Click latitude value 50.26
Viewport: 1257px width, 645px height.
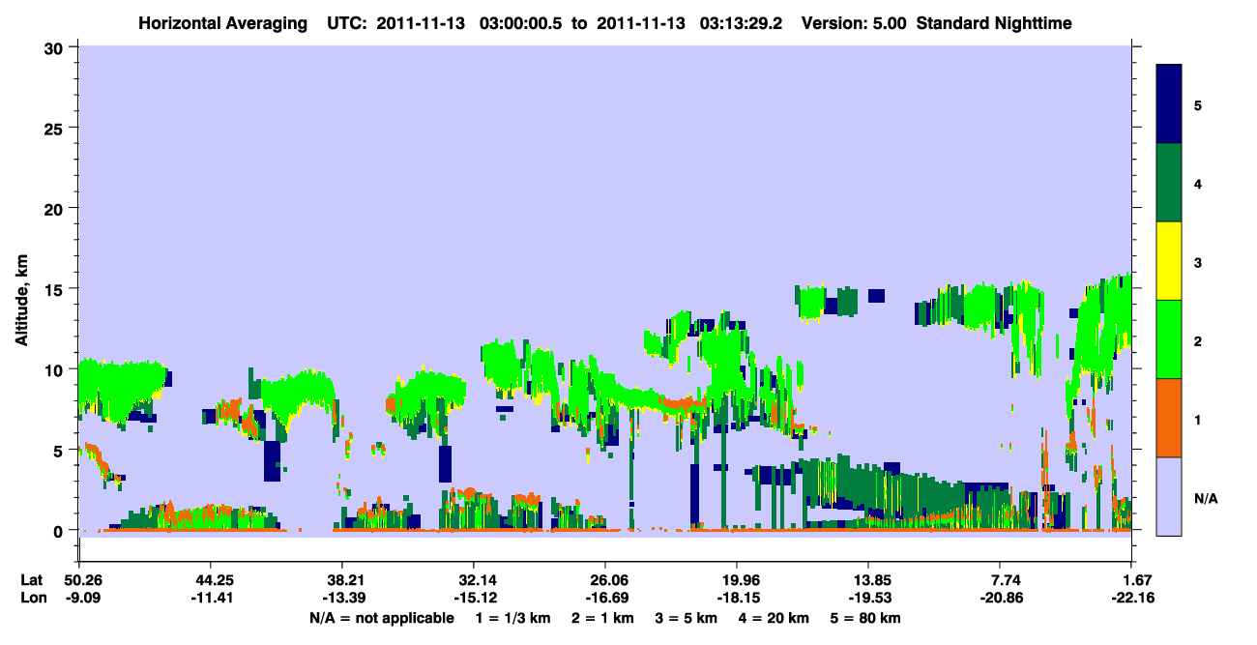(78, 580)
